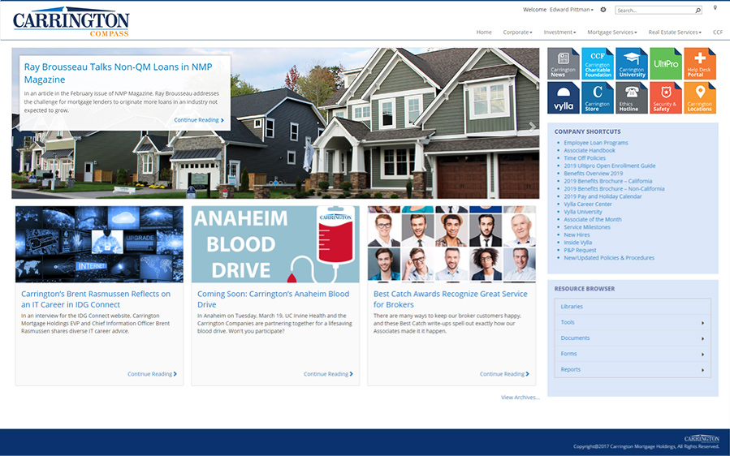Open Benefits Overview 2019 shortcut
The image size is (730, 456).
(593, 174)
